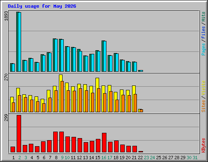This screenshot has height=162, width=208.
Task: Click the red KBytes bar for day 2
Action: click(19, 134)
